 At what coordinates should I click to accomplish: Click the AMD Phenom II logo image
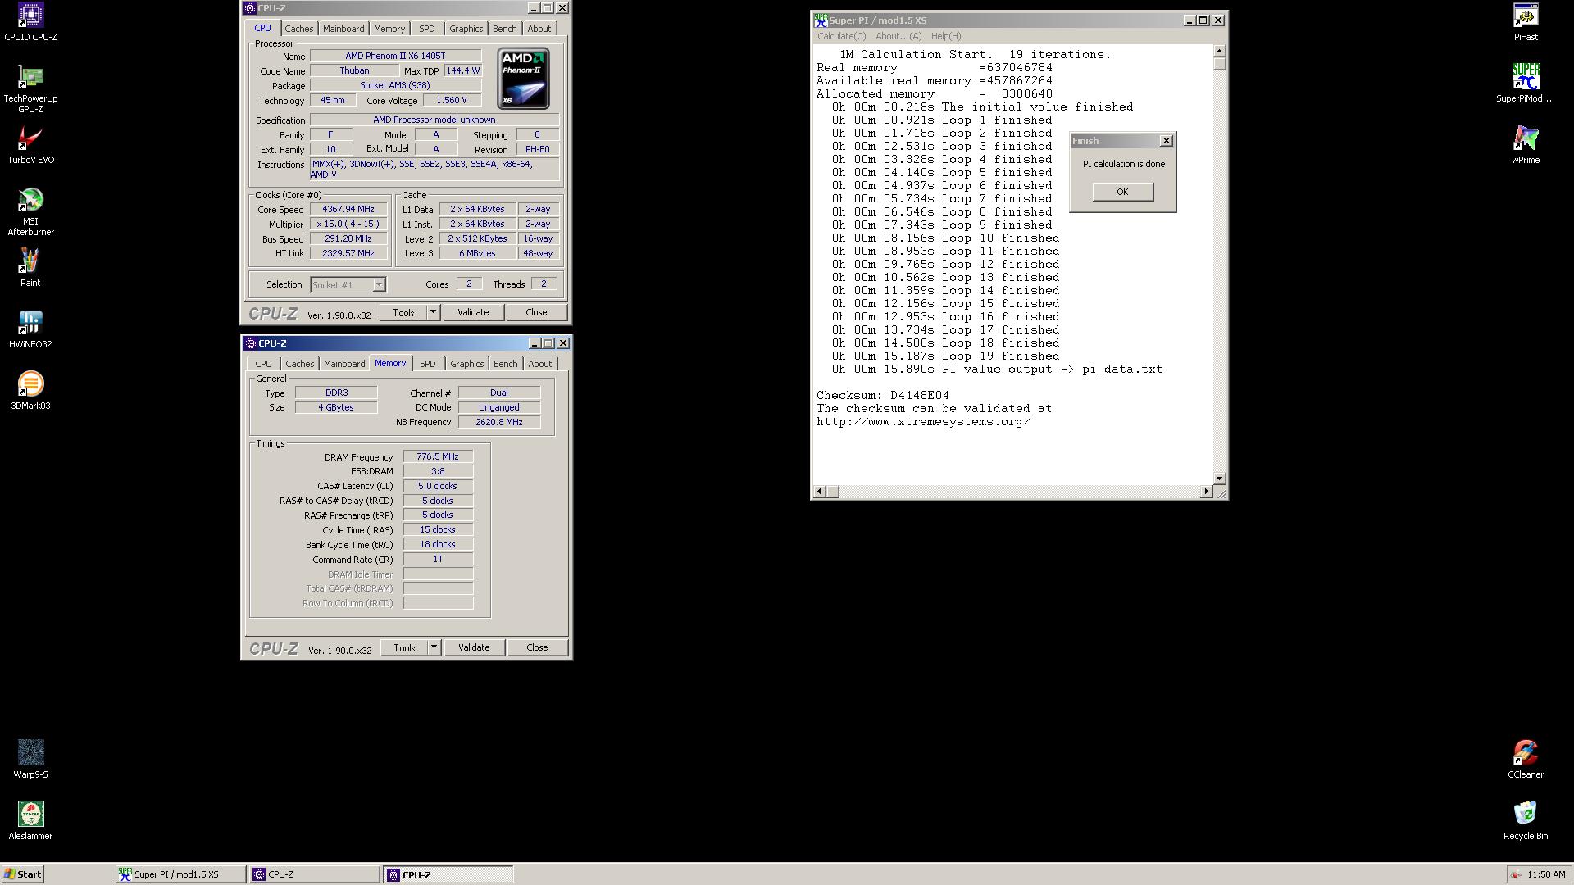pos(523,78)
